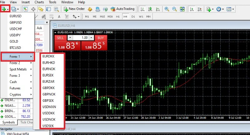
Task: Toggle the Terminal window icon
Action: click(x=48, y=9)
